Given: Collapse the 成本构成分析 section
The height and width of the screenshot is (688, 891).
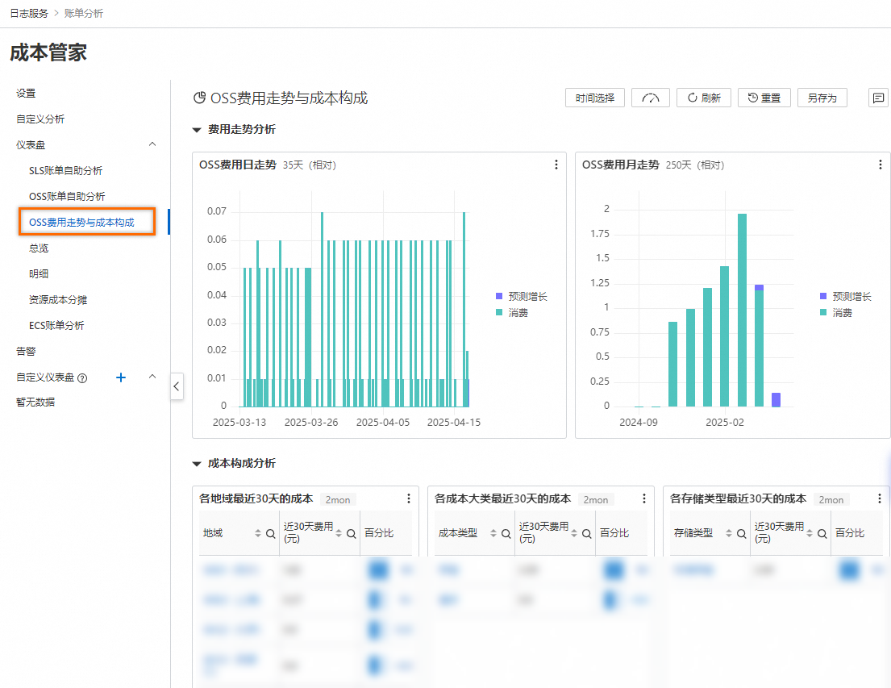Looking at the screenshot, I should 196,464.
